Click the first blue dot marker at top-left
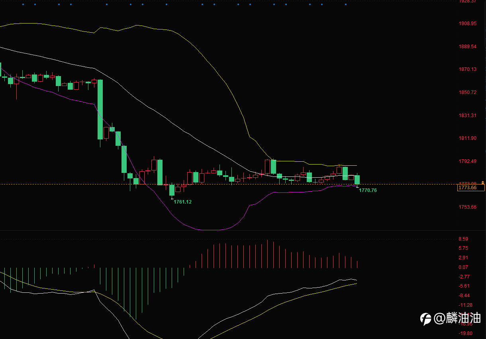This screenshot has width=486, height=339. tap(23, 4)
